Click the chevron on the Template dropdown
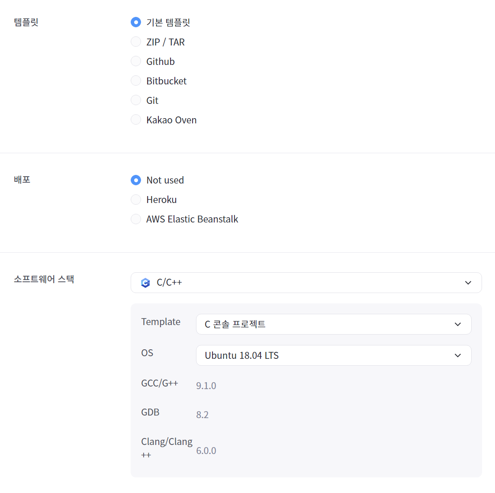The width and height of the screenshot is (495, 493). (458, 324)
